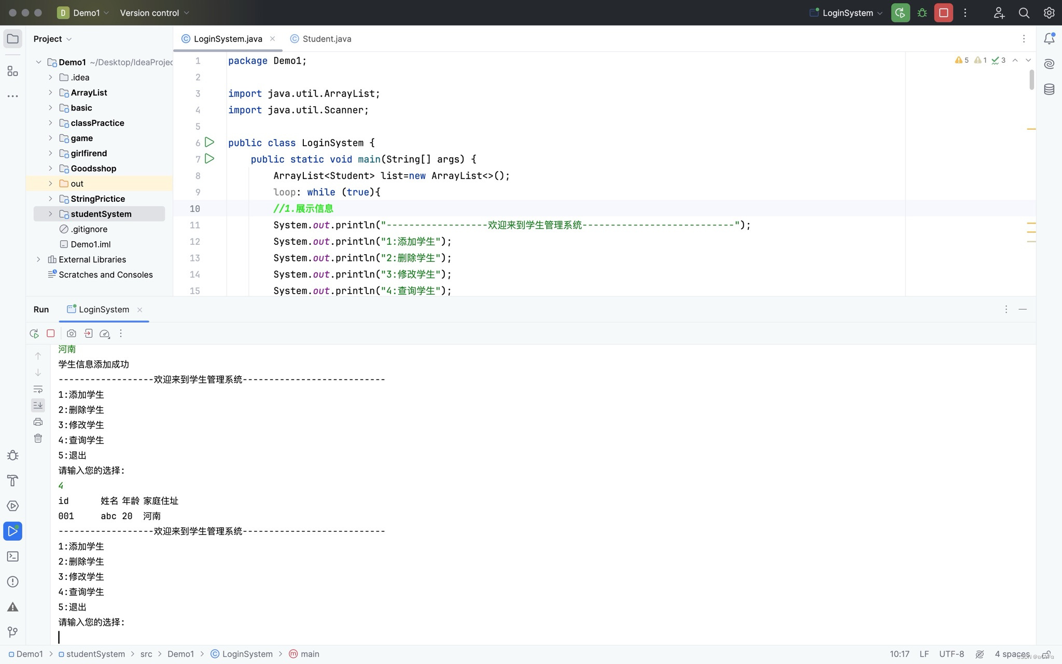
Task: Open the Project view mode dropdown
Action: point(52,39)
